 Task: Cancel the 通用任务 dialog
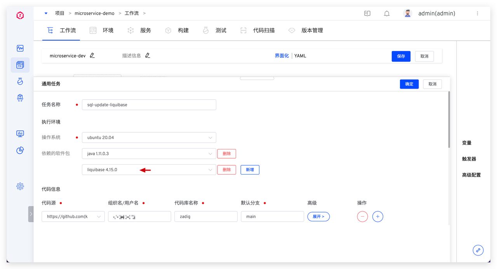[x=433, y=84]
